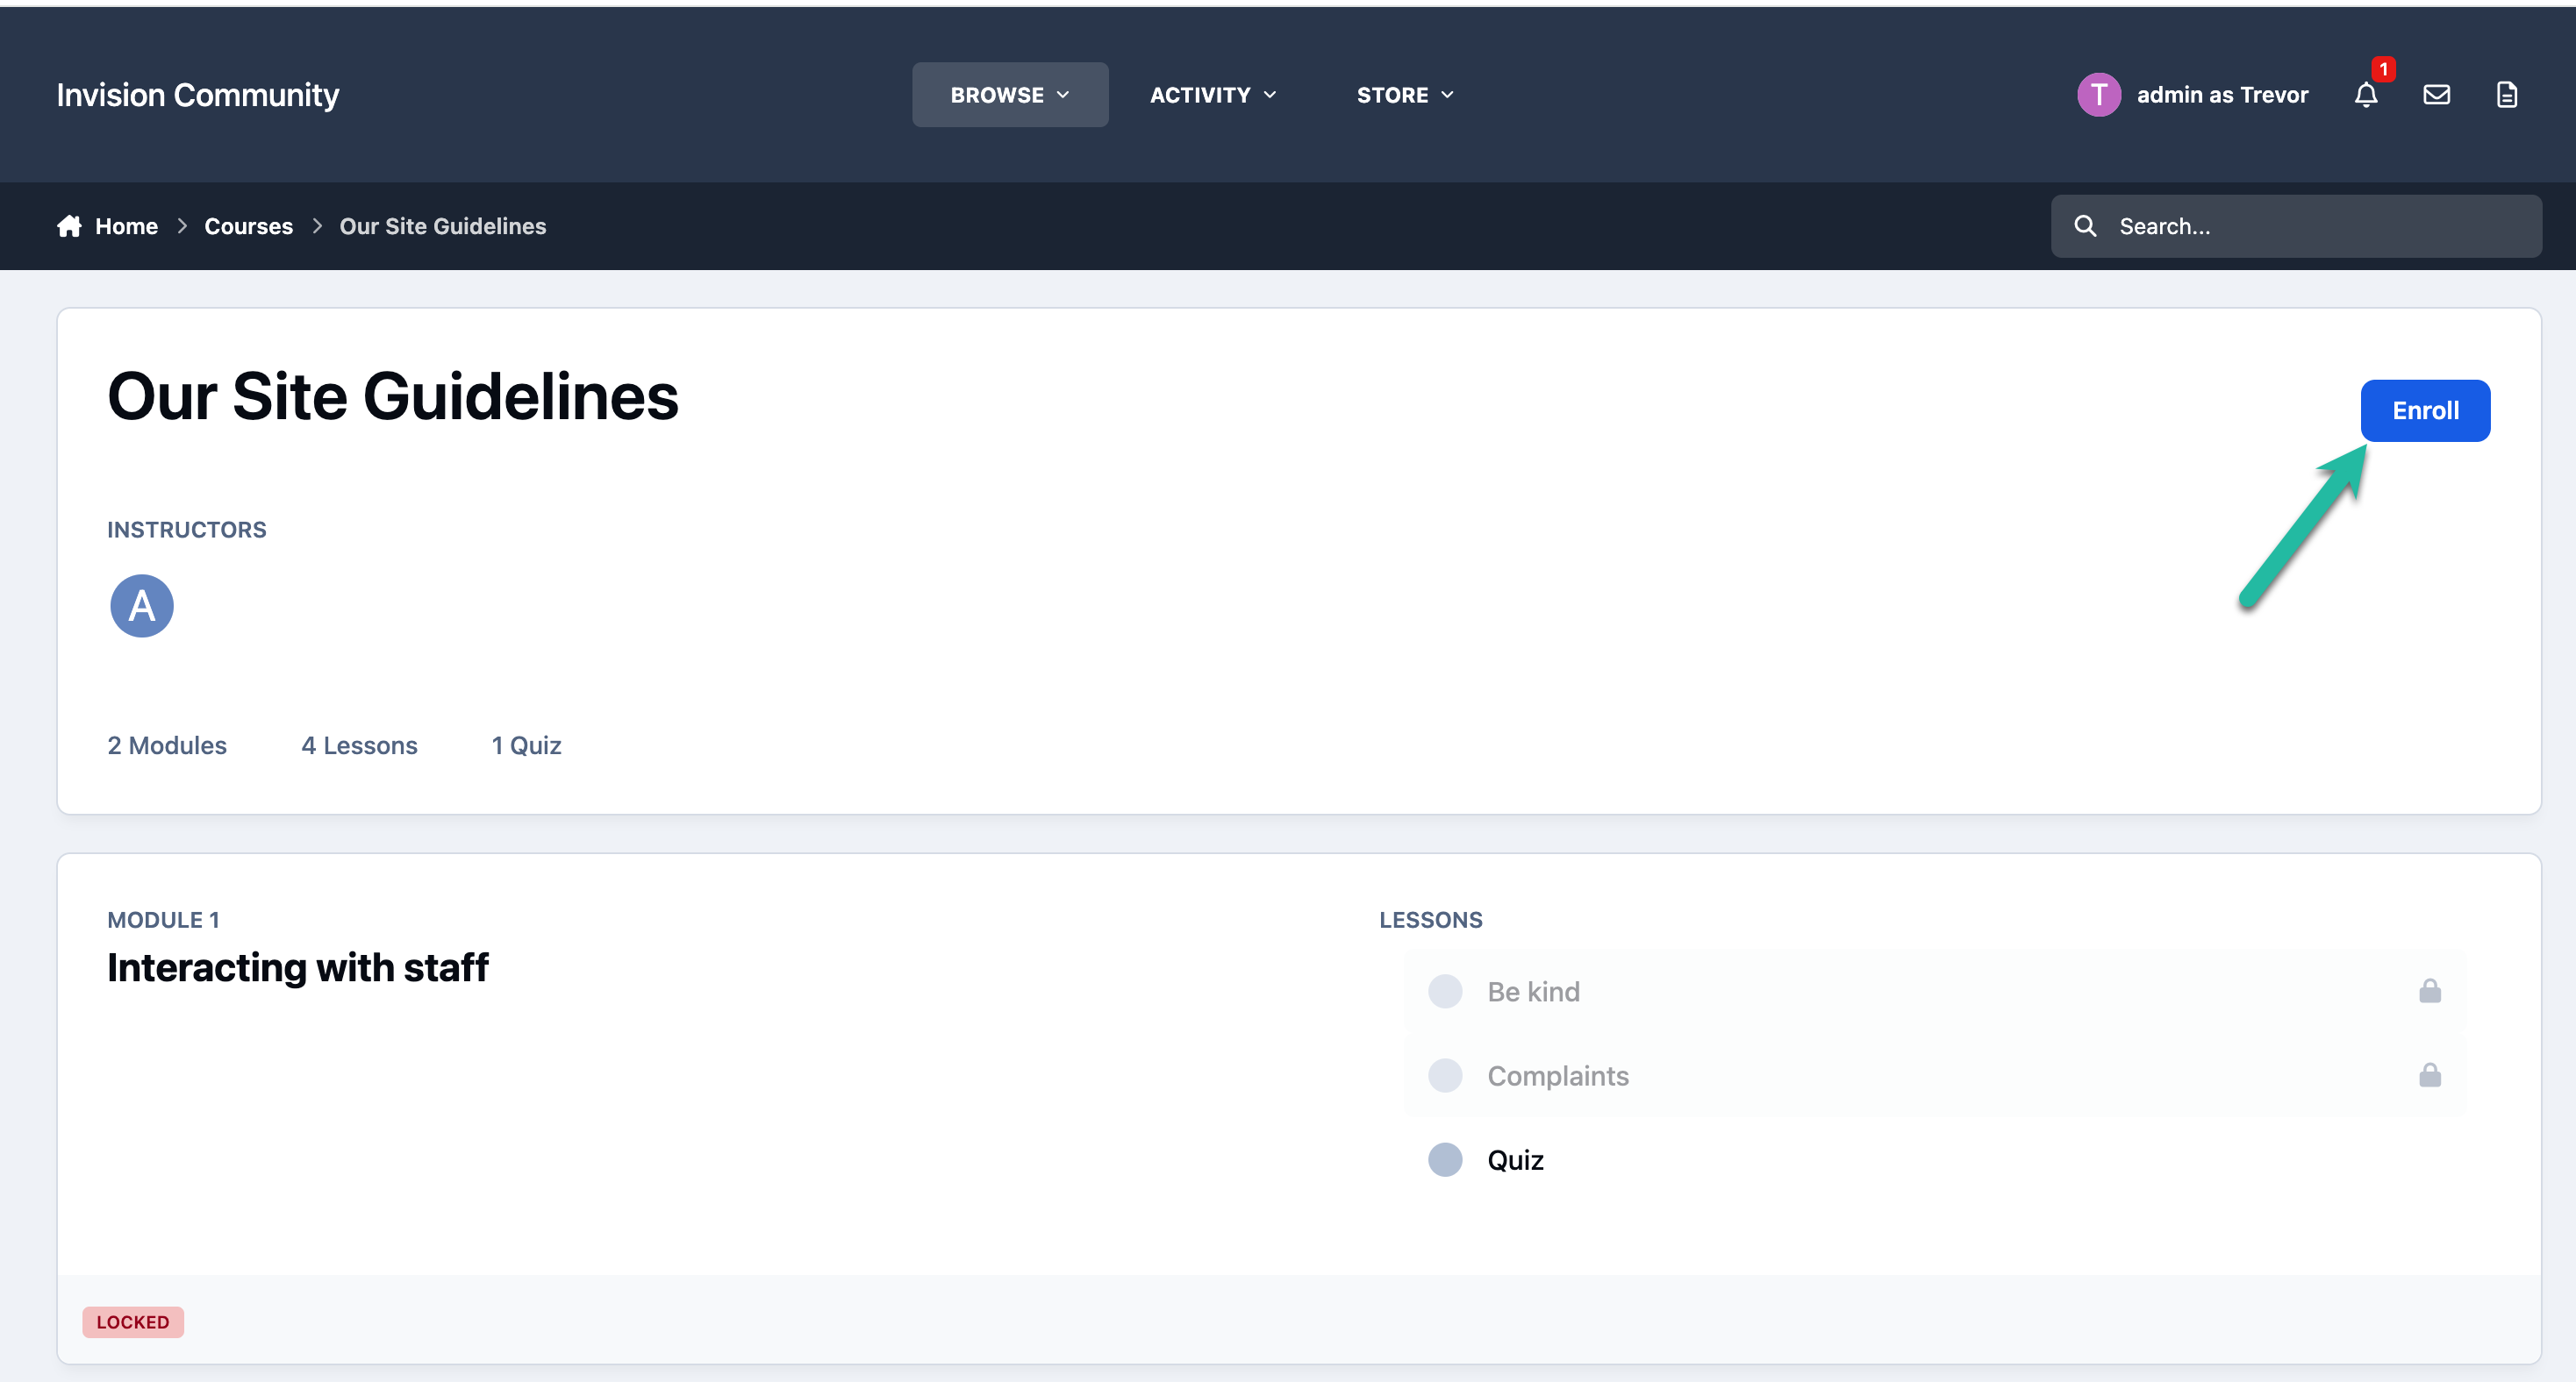This screenshot has height=1382, width=2576.
Task: Open 'admin as Trevor' user menu
Action: (2222, 95)
